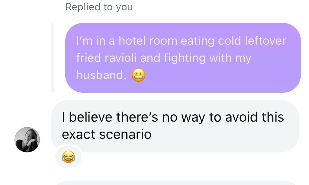Select the gray "I believe there's no way" bubble

point(175,126)
